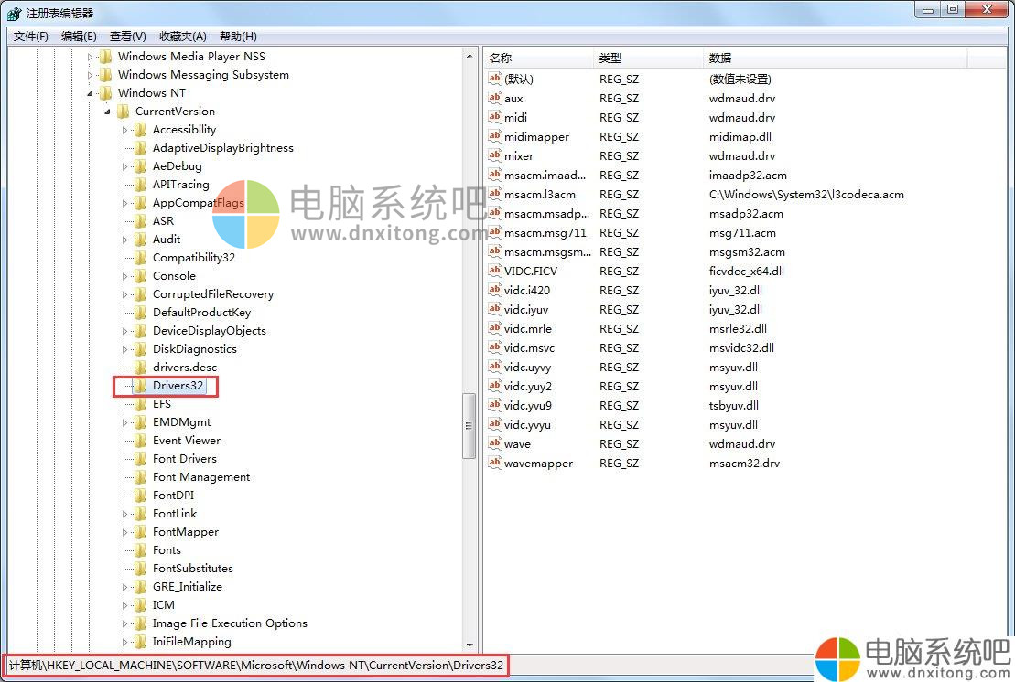The width and height of the screenshot is (1015, 682).
Task: Click the Registry Editor title bar icon
Action: [x=14, y=14]
